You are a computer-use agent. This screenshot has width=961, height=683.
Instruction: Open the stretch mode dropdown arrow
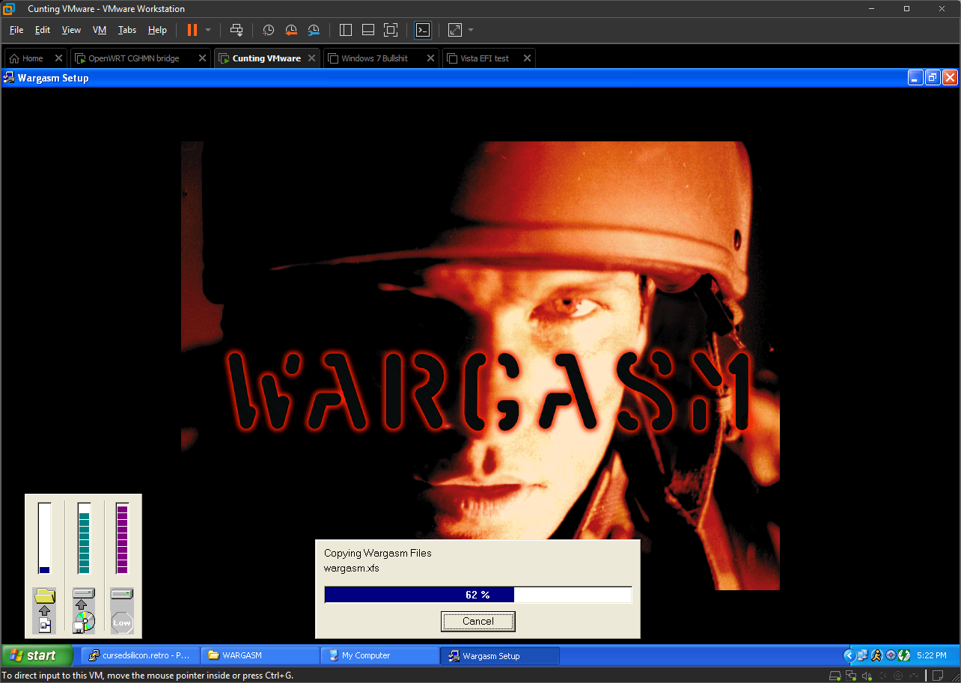(471, 30)
